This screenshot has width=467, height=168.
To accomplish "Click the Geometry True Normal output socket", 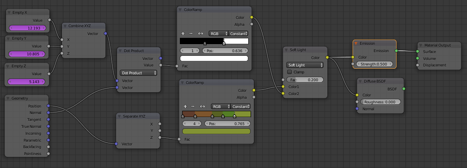I will click(48, 126).
